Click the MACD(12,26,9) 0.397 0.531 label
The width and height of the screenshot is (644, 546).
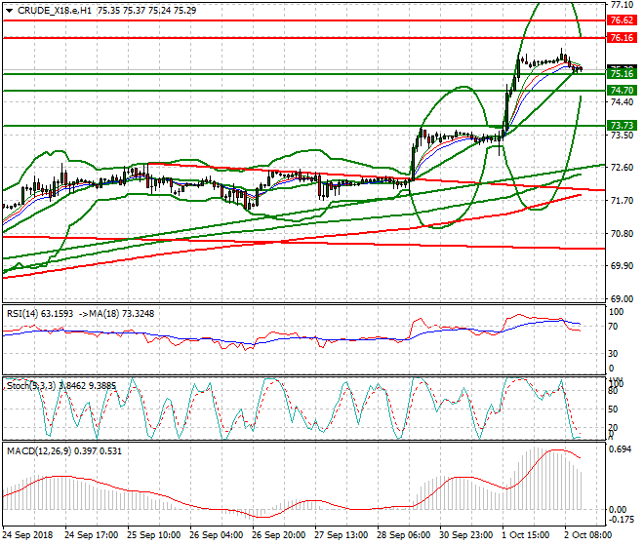(64, 451)
